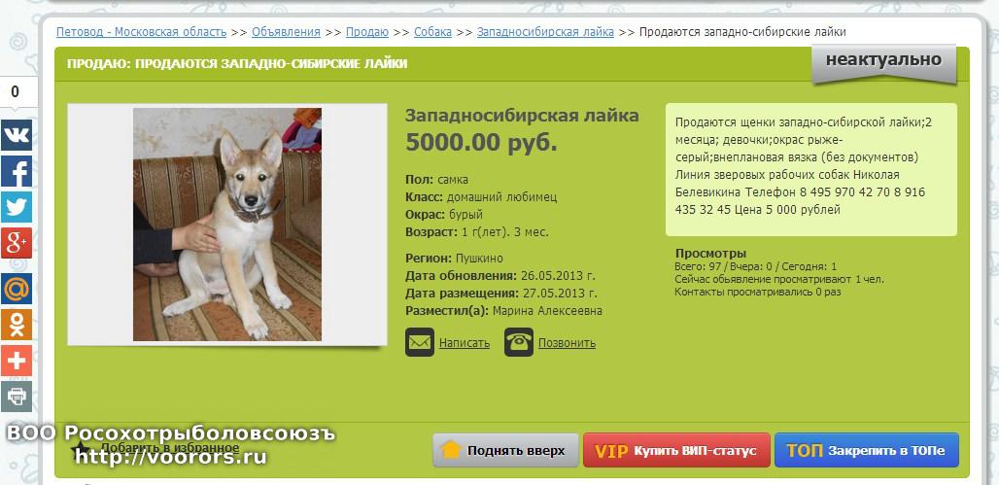This screenshot has height=485, width=999.
Task: Enlarge the laika puppy photo
Action: click(226, 225)
